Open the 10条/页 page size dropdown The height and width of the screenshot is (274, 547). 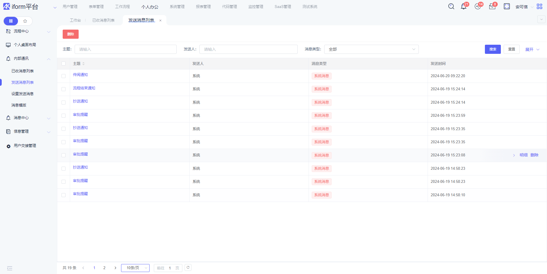[x=135, y=268]
